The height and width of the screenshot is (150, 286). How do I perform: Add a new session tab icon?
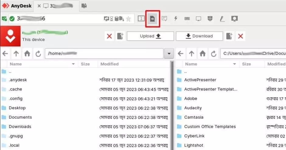click(84, 6)
